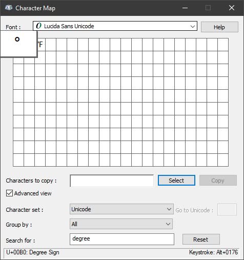Click the U+00B0: Degree Sign status text
The height and width of the screenshot is (260, 244).
pyautogui.click(x=33, y=252)
